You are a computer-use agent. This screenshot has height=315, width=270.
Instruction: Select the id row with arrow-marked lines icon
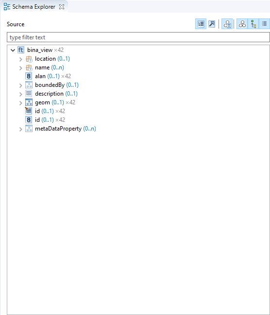coord(45,111)
